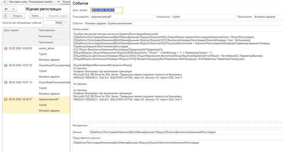Click error icon of 18:07:13 event

pyautogui.click(x=6, y=82)
